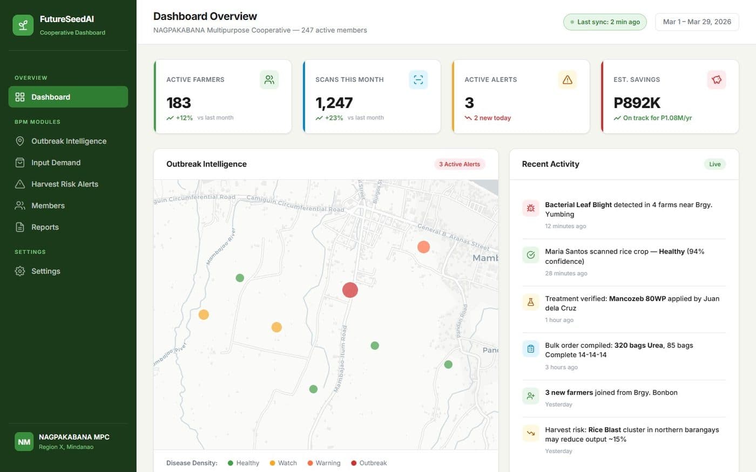Image resolution: width=756 pixels, height=472 pixels.
Task: Click the checkmark icon beside Maria Santos scan
Action: coord(531,255)
